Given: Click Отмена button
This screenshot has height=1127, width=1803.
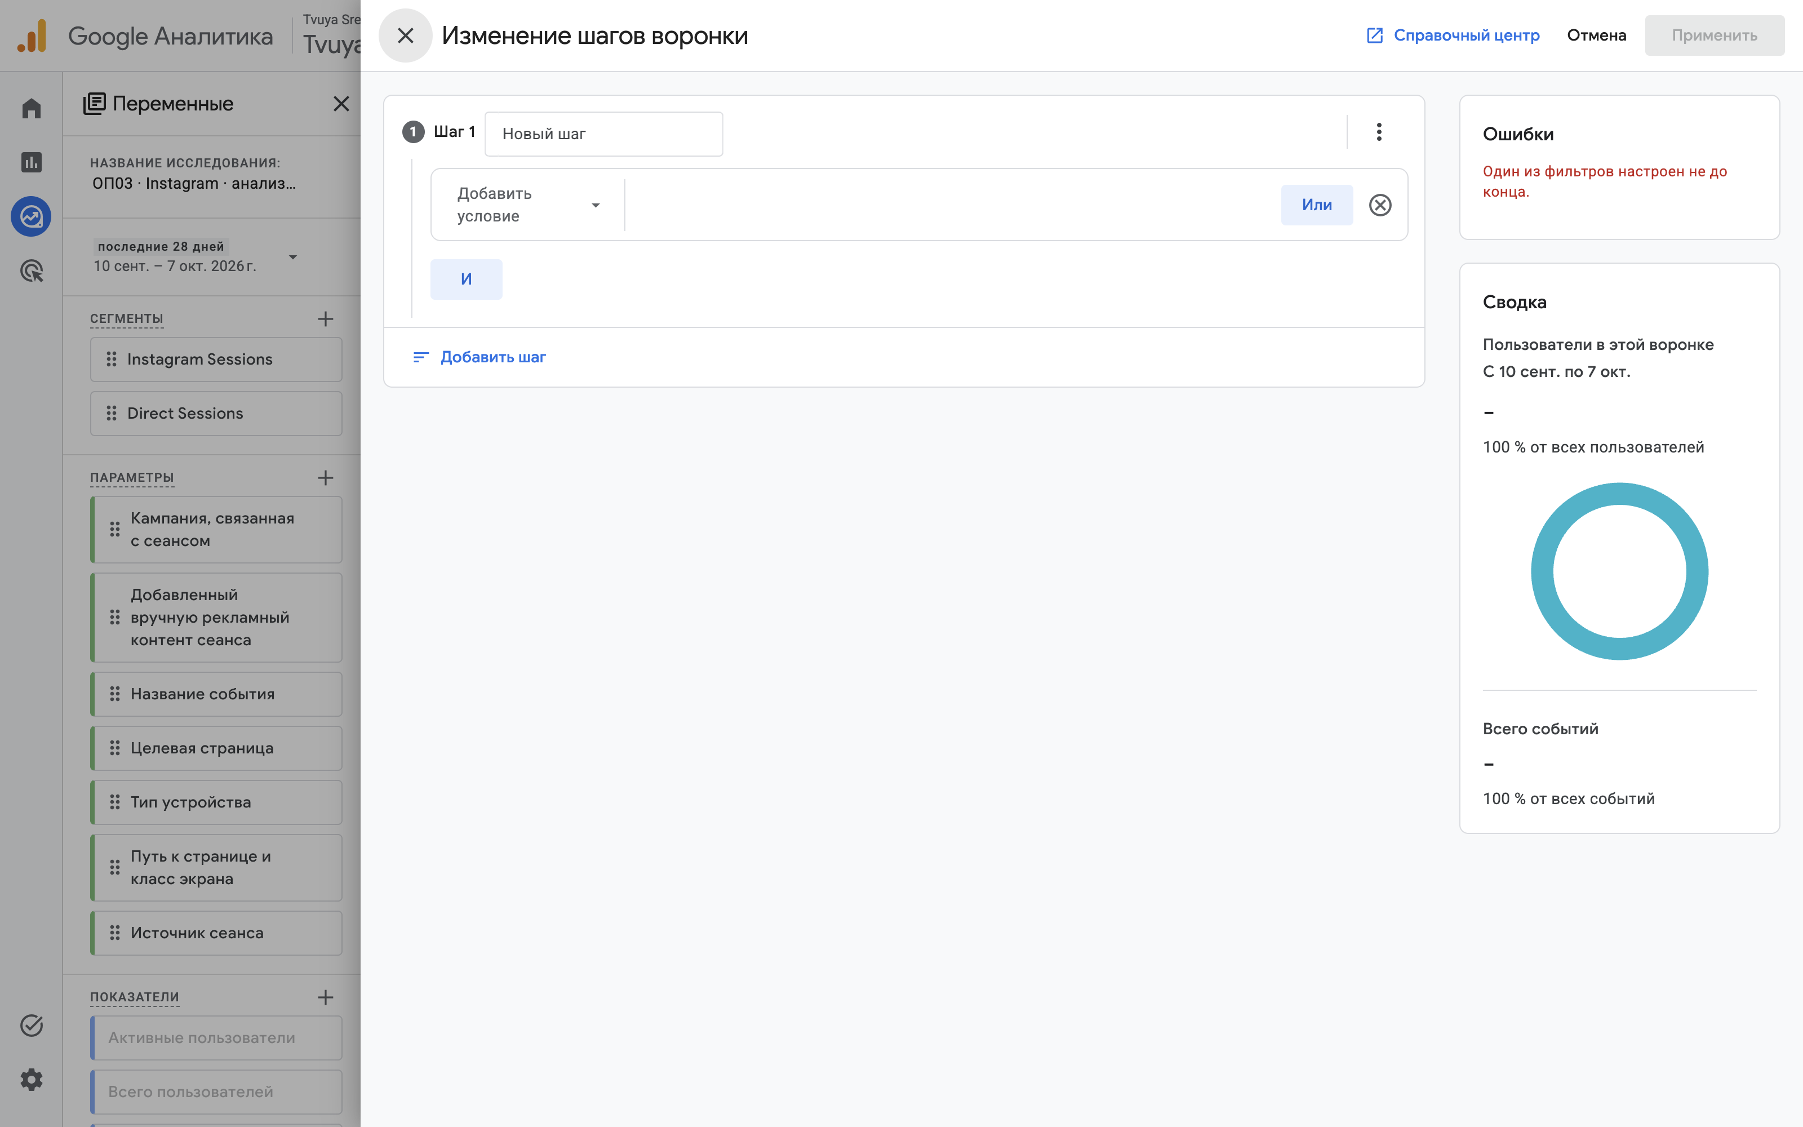Looking at the screenshot, I should tap(1596, 35).
